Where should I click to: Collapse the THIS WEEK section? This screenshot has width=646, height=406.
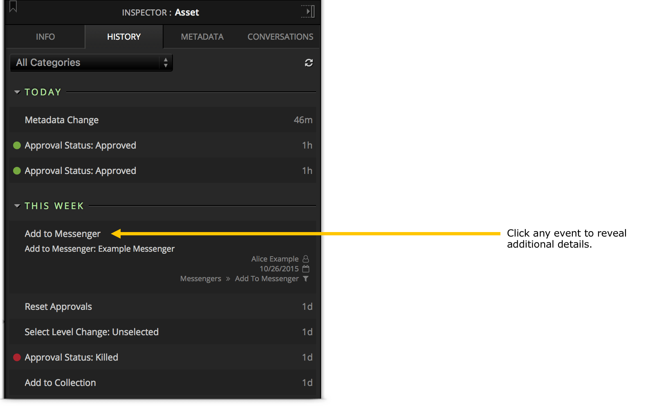click(x=17, y=206)
